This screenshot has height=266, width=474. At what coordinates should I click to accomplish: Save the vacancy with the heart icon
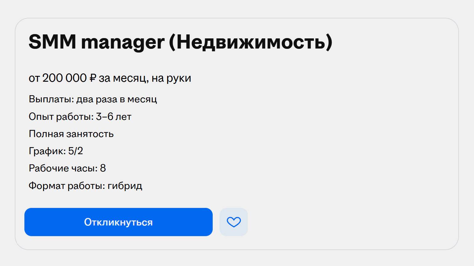(x=234, y=222)
